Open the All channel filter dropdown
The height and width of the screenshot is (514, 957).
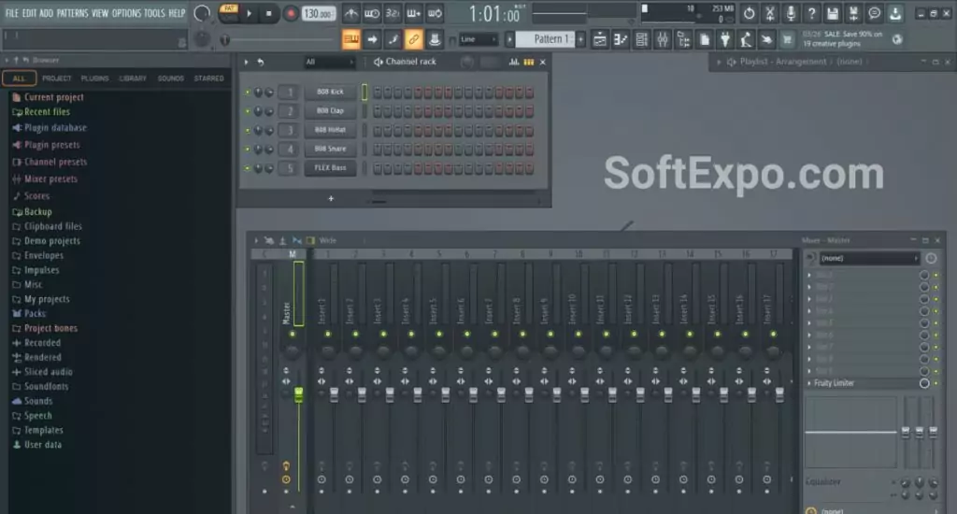(x=330, y=62)
